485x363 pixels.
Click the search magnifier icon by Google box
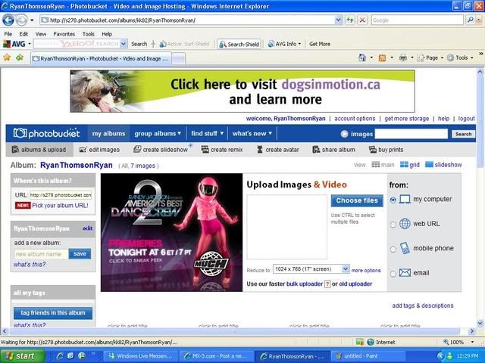tap(470, 20)
